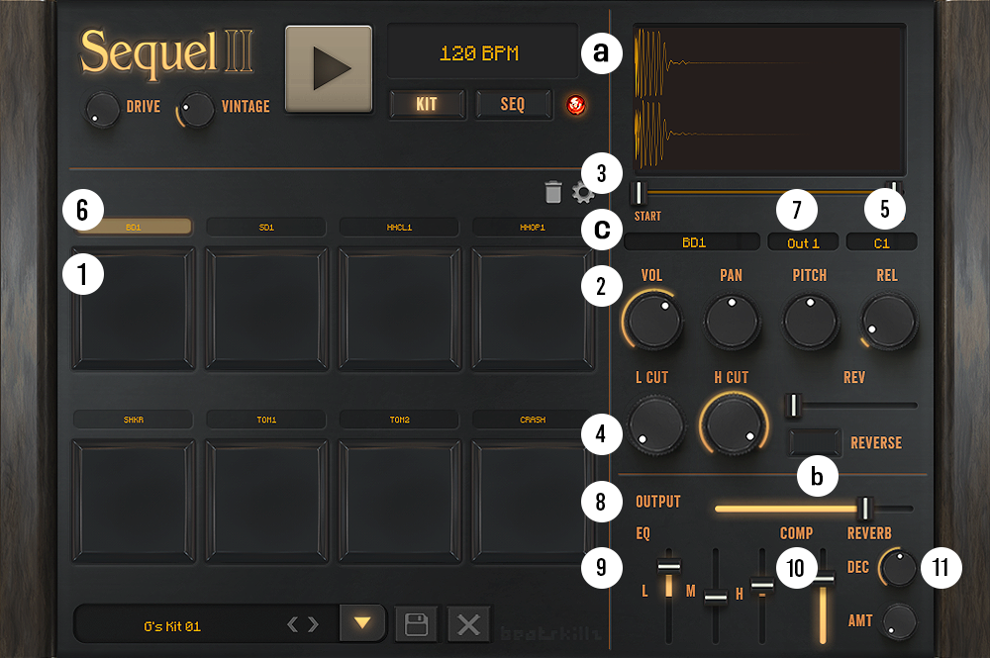Click the red round icon beside SEQ
This screenshot has height=658, width=990.
[x=574, y=104]
